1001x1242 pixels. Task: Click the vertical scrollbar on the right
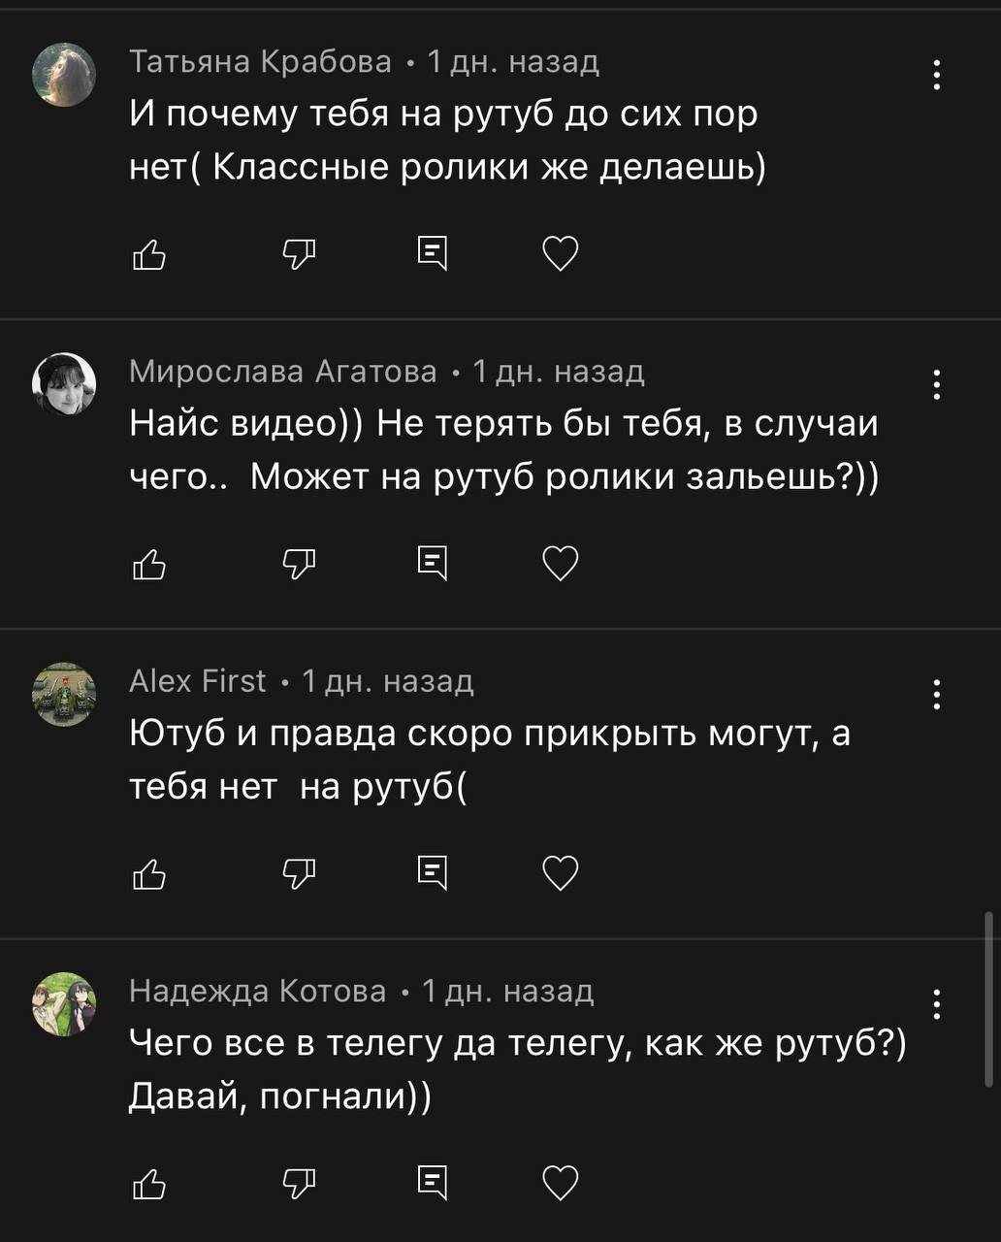click(x=987, y=999)
